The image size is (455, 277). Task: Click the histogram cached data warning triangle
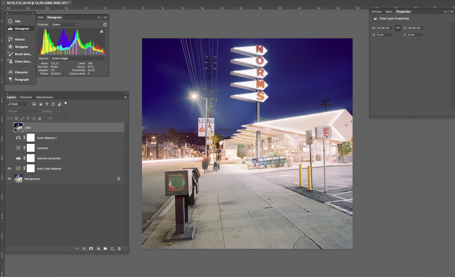pos(102,31)
